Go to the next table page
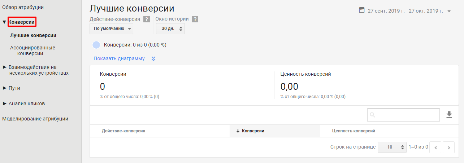464x163 pixels. click(x=448, y=147)
